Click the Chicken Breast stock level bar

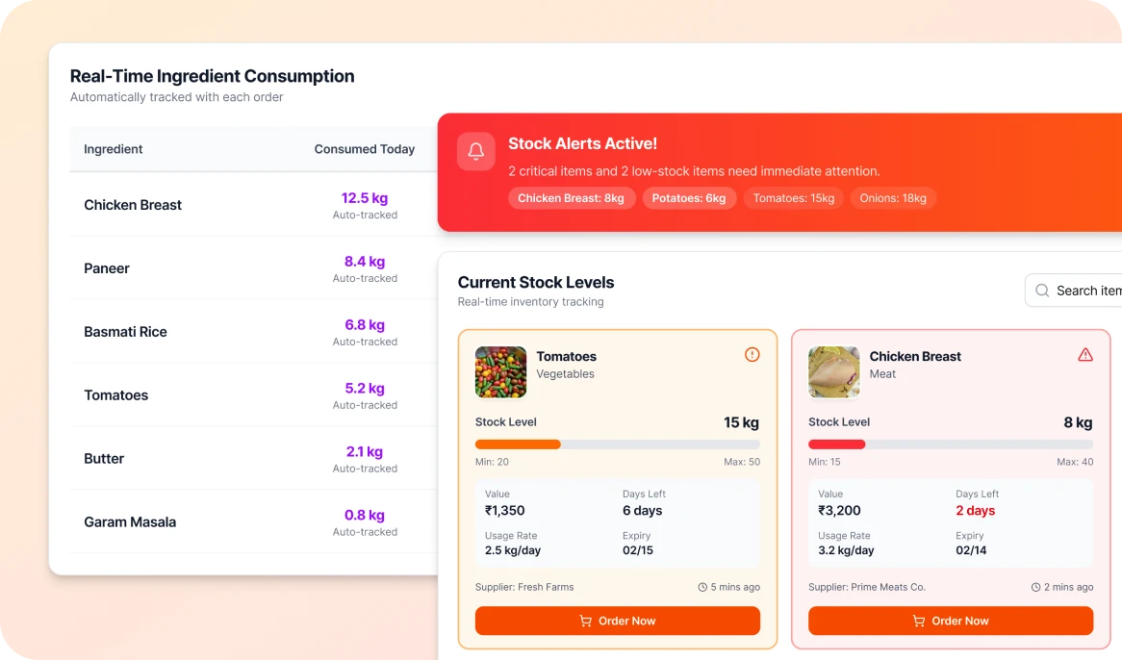point(950,444)
